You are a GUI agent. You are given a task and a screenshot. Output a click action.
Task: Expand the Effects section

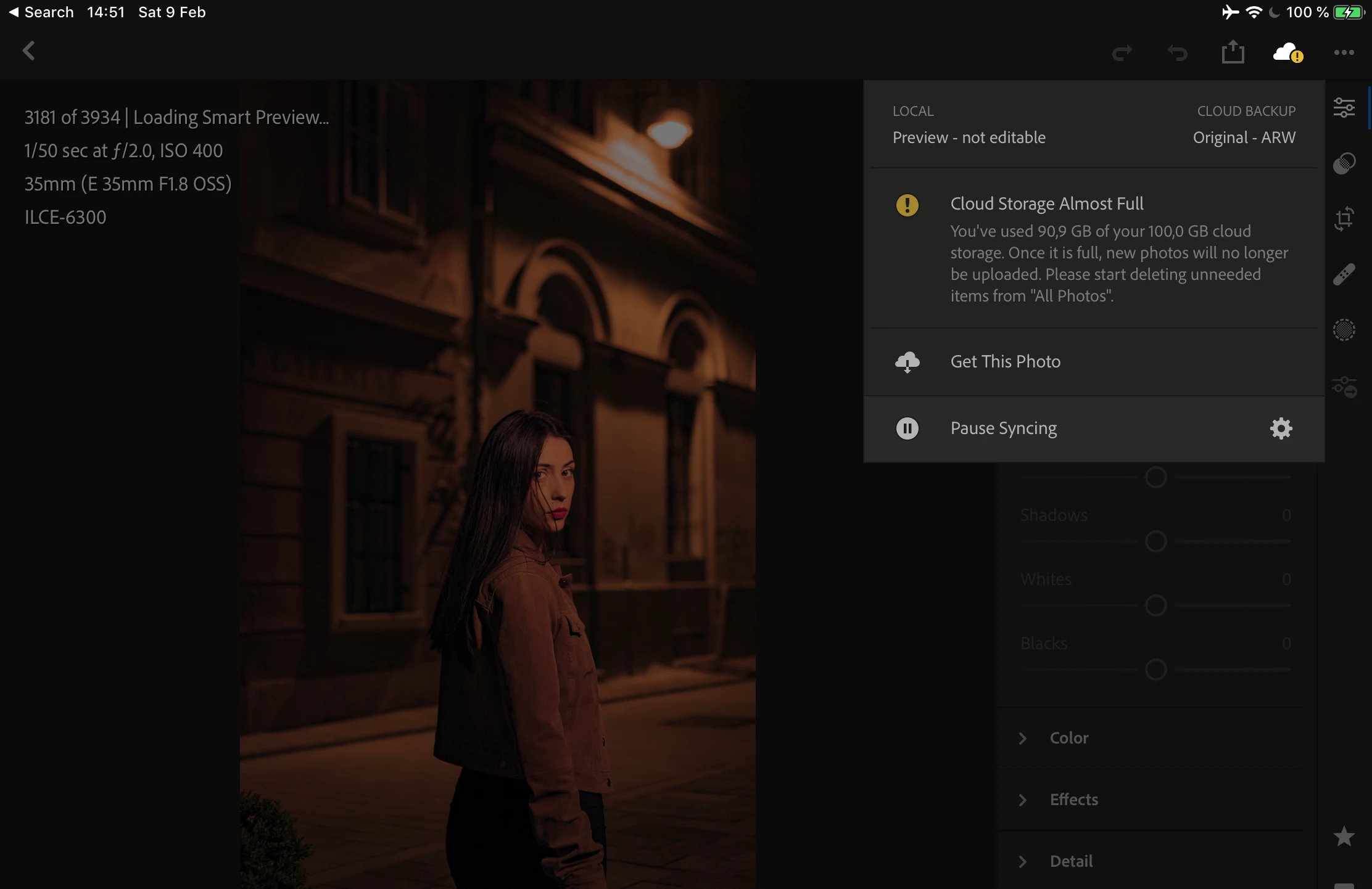pos(1073,800)
